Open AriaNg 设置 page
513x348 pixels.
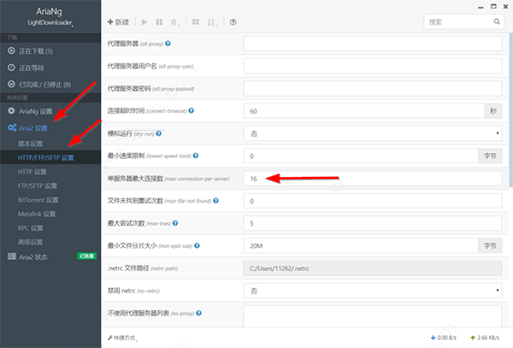pos(50,111)
